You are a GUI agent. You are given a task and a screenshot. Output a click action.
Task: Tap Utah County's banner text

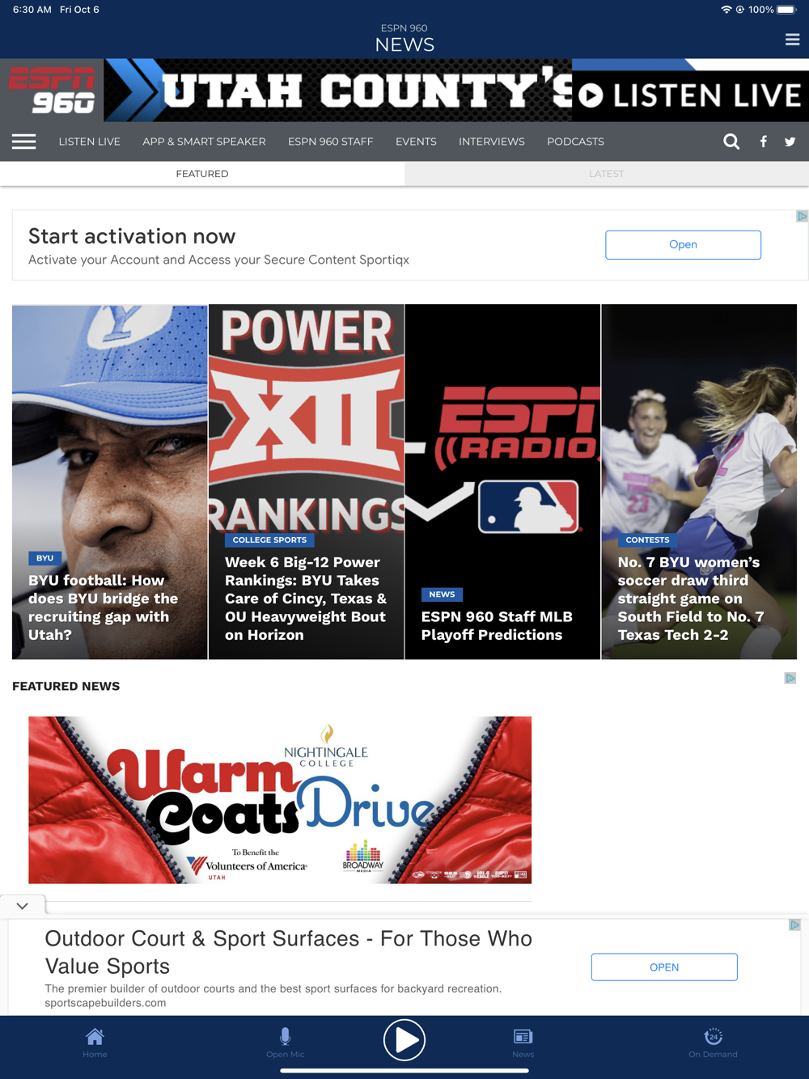pos(367,91)
